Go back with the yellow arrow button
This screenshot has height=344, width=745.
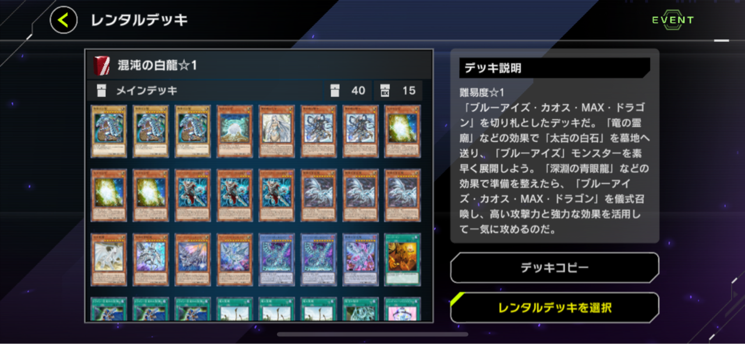[x=63, y=20]
